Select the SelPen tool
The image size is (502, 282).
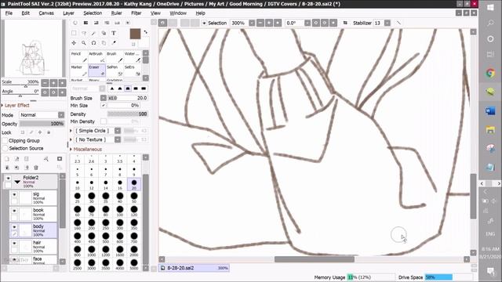[x=115, y=70]
